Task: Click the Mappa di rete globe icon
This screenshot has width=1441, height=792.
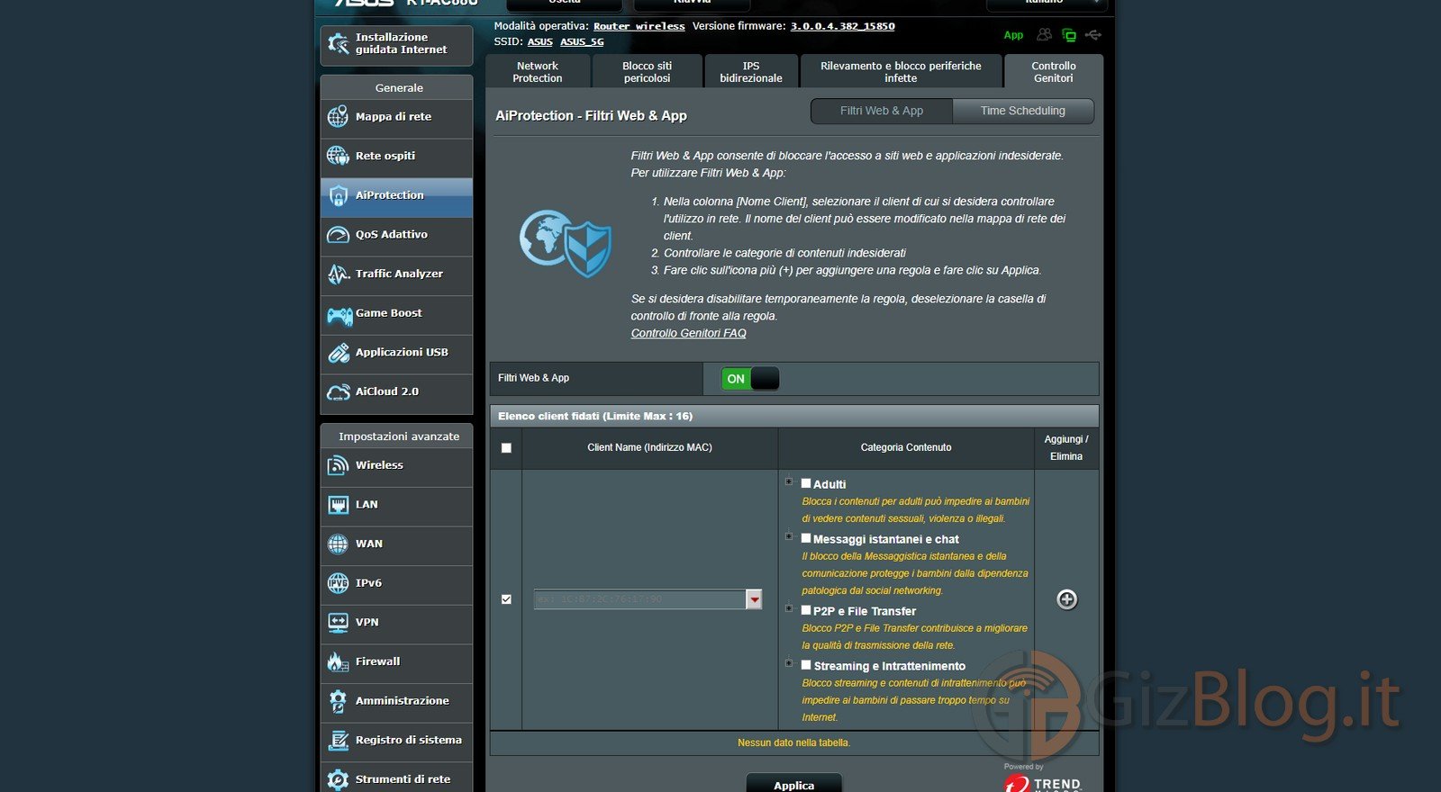Action: click(x=338, y=117)
